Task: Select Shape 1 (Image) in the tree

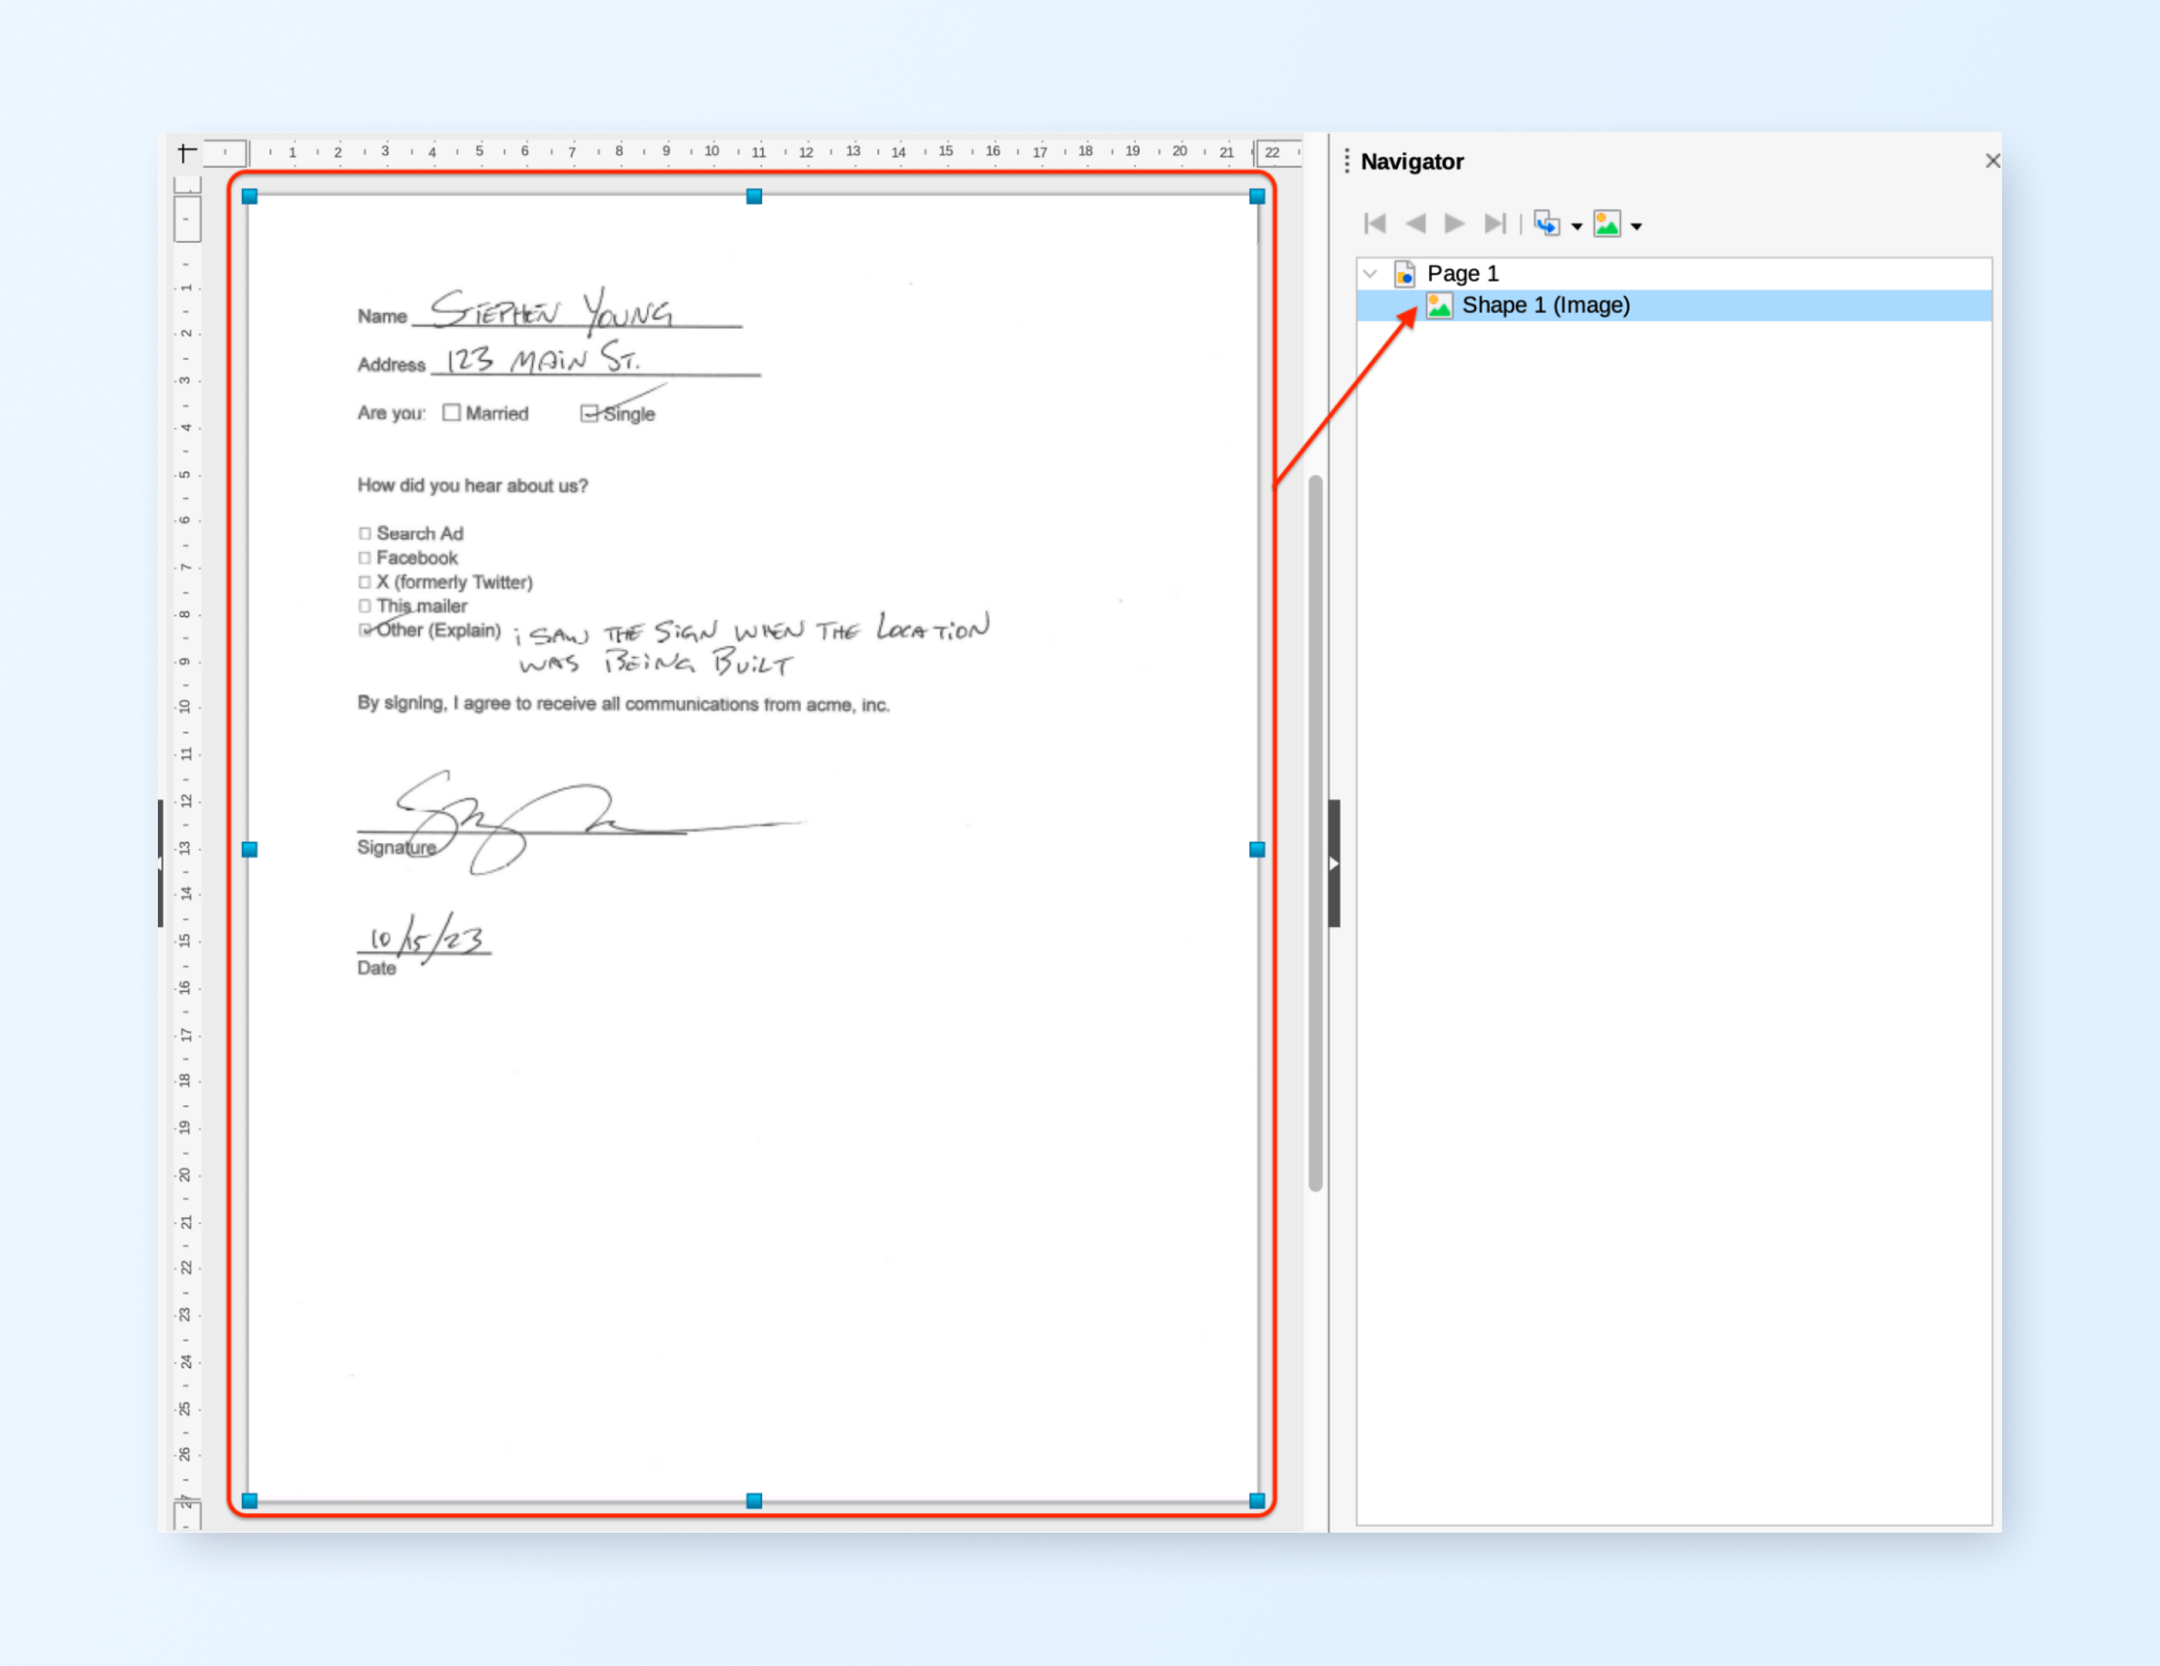Action: coord(1545,306)
